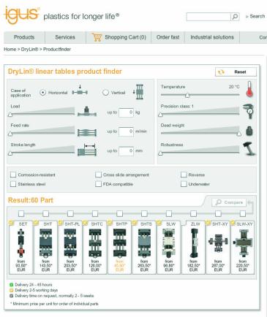
Task: Tick compare checkbox above SHTP
Action: 119,213
